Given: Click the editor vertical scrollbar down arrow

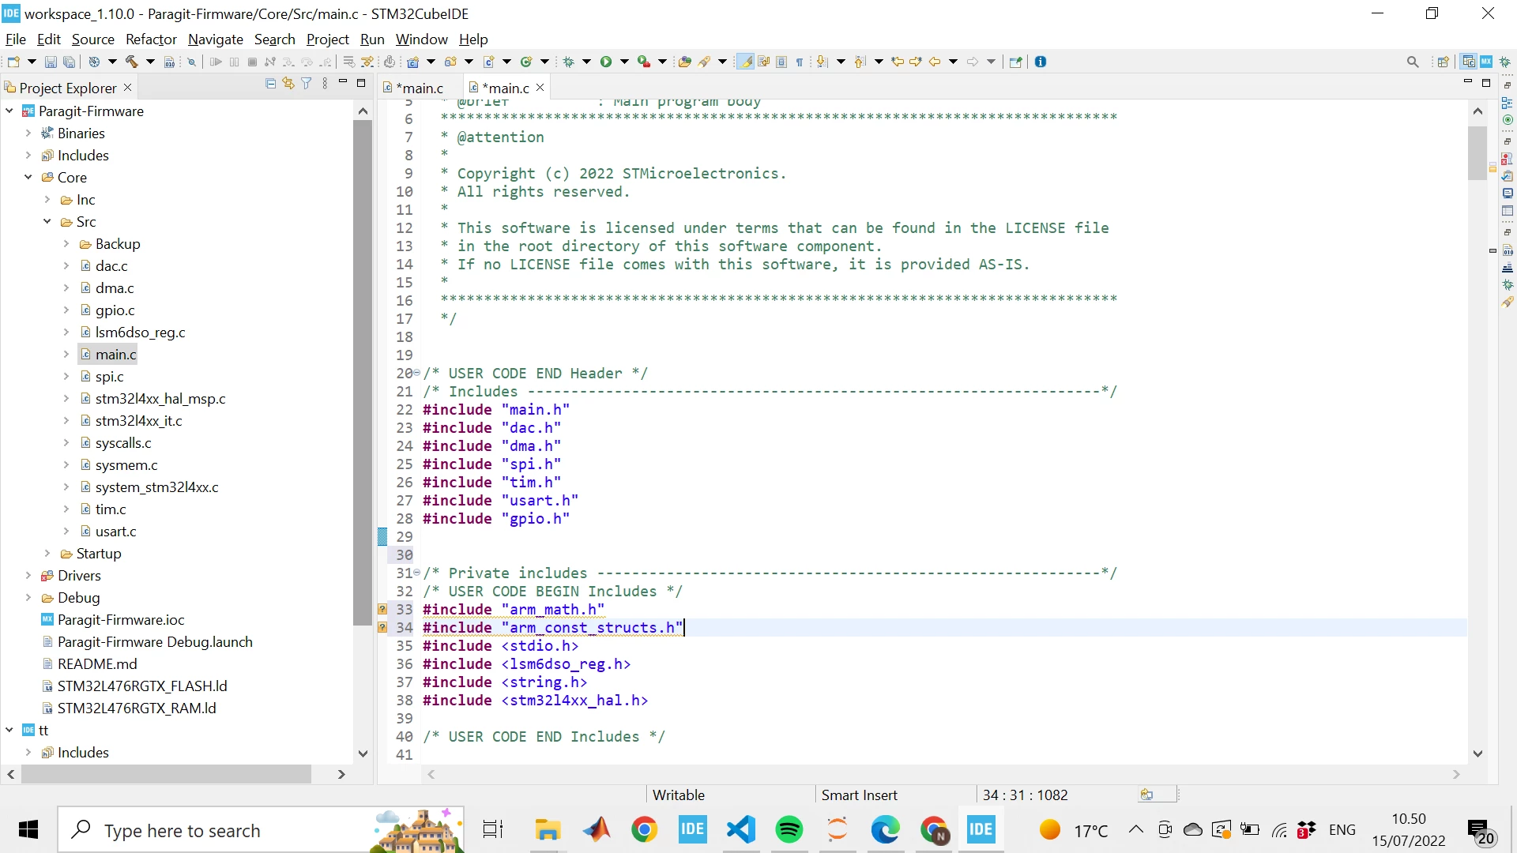Looking at the screenshot, I should [x=1477, y=753].
